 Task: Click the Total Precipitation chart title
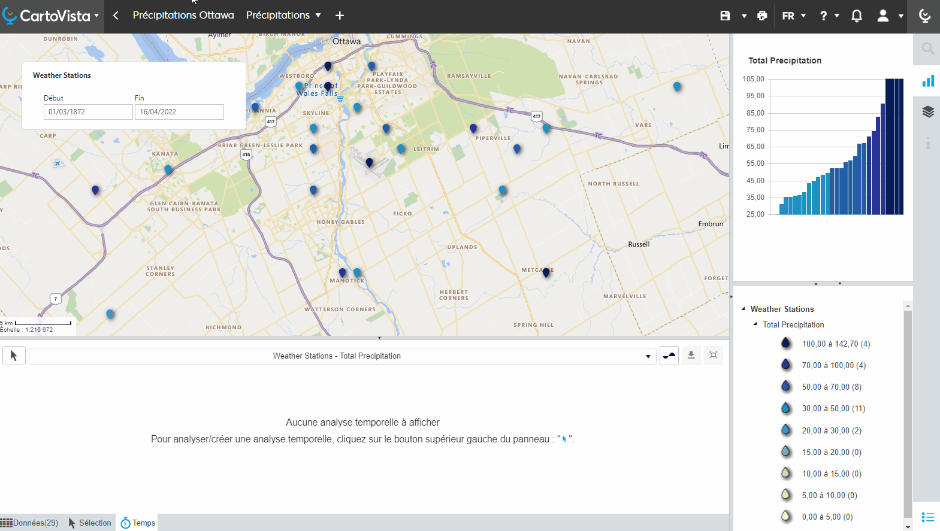[785, 60]
